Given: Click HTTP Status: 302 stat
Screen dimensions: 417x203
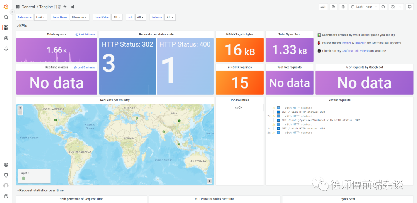Looking at the screenshot, I should coord(128,66).
